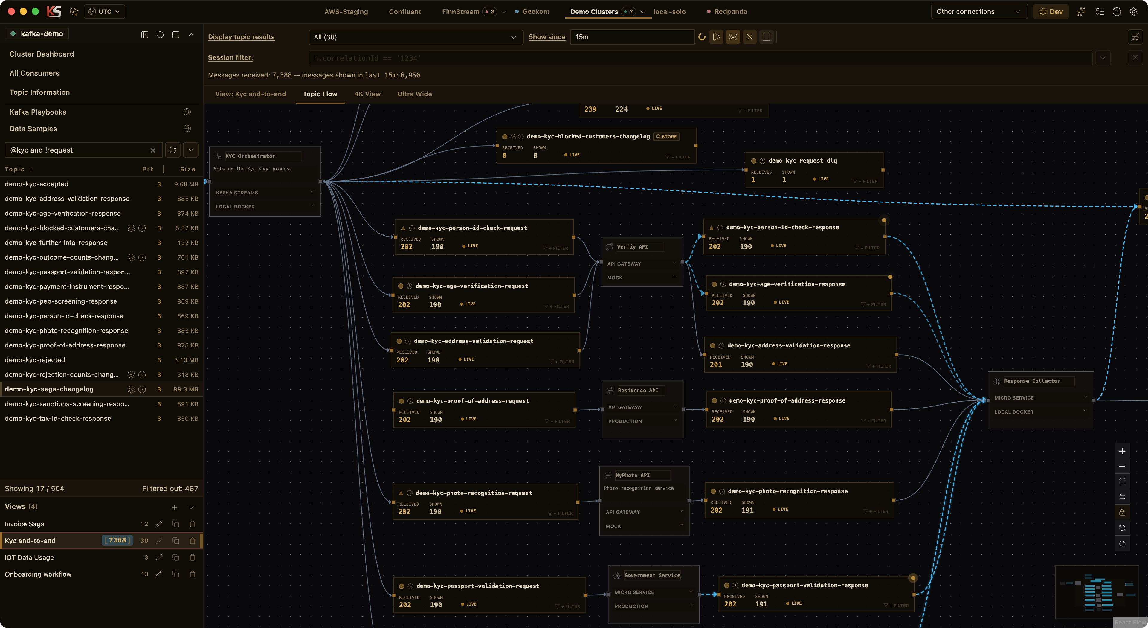
Task: Expand the session filter history chevron
Action: (1103, 57)
